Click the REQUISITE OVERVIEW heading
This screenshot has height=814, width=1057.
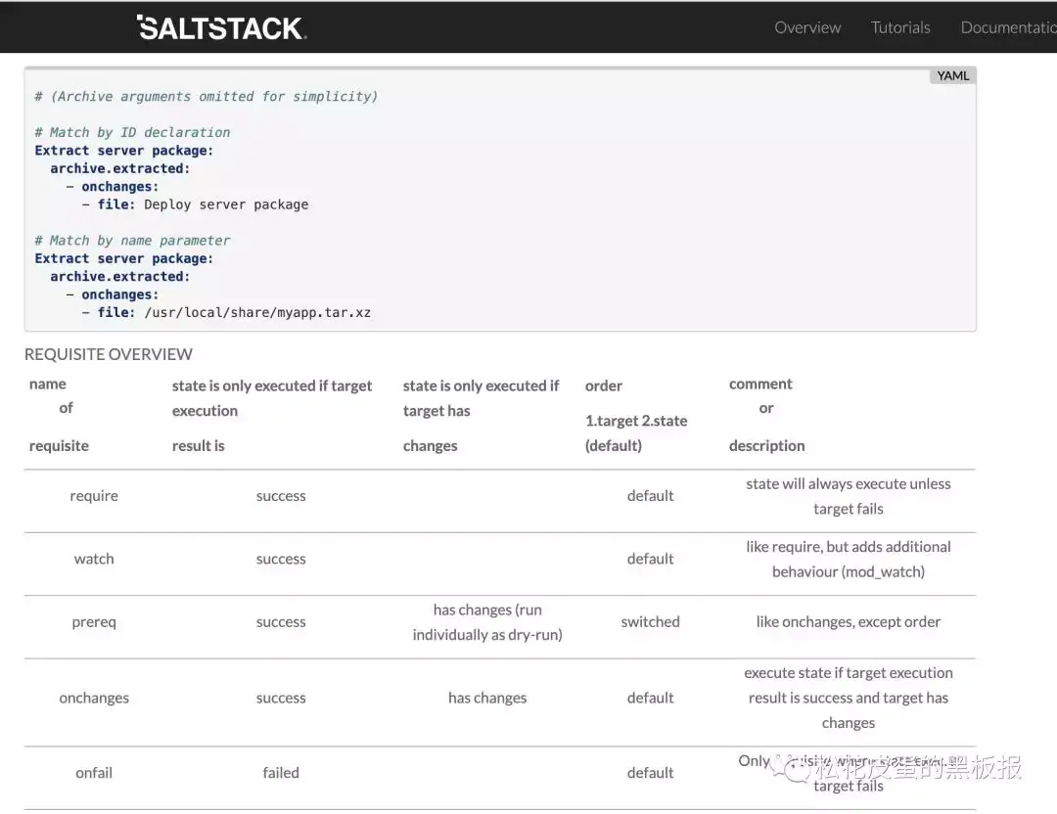[109, 354]
